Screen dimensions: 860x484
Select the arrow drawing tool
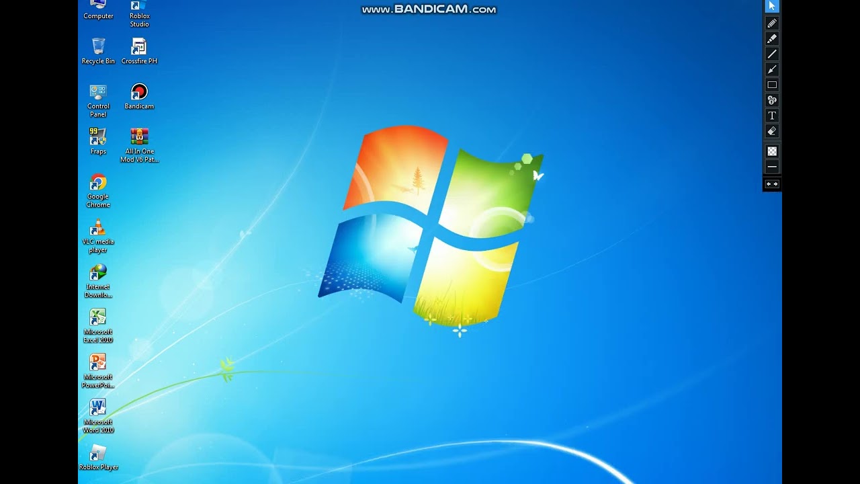pos(772,69)
